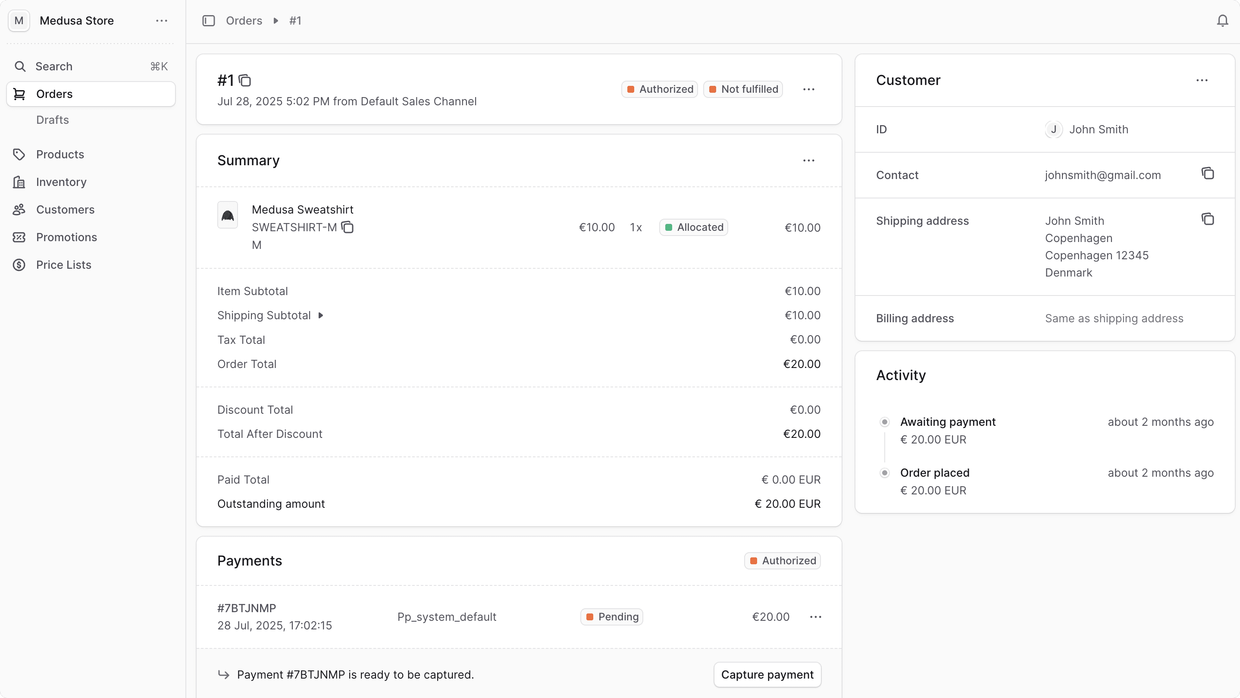Collapse the sidebar with the panel icon

[x=208, y=20]
